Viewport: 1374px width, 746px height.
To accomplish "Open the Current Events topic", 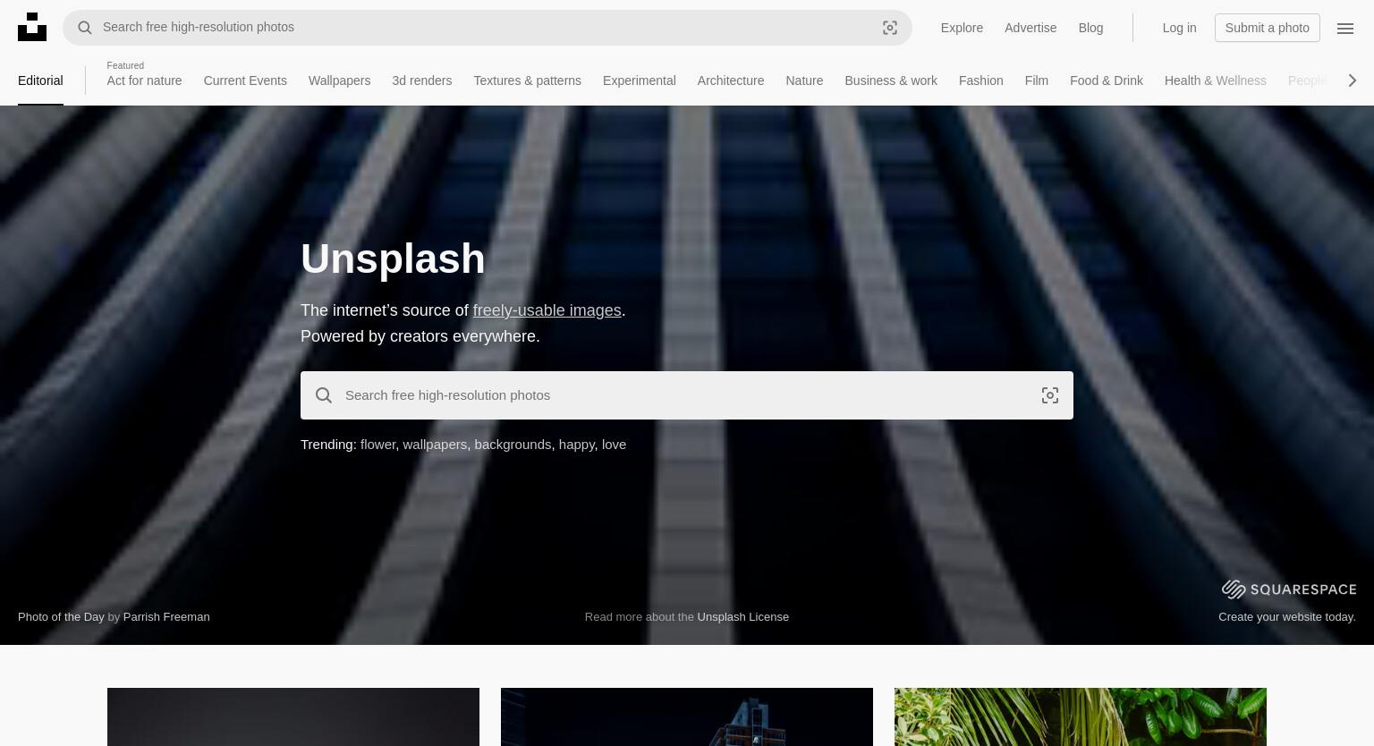I will click(x=245, y=81).
